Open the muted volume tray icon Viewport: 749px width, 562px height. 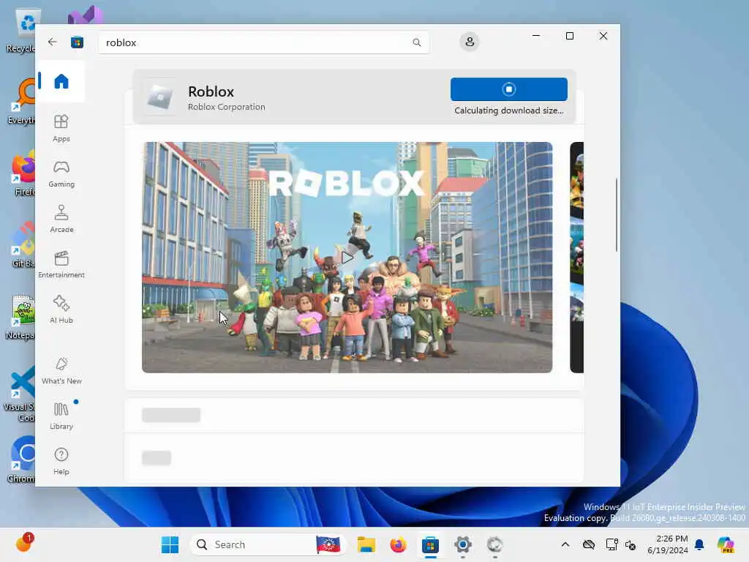[x=631, y=544]
